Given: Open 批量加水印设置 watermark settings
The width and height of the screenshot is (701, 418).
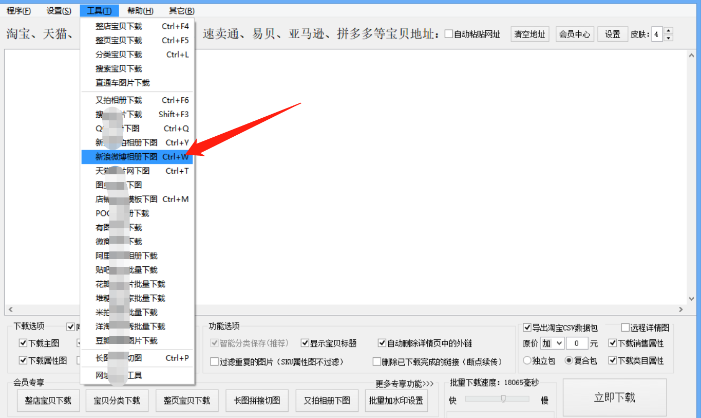Looking at the screenshot, I should pyautogui.click(x=396, y=400).
